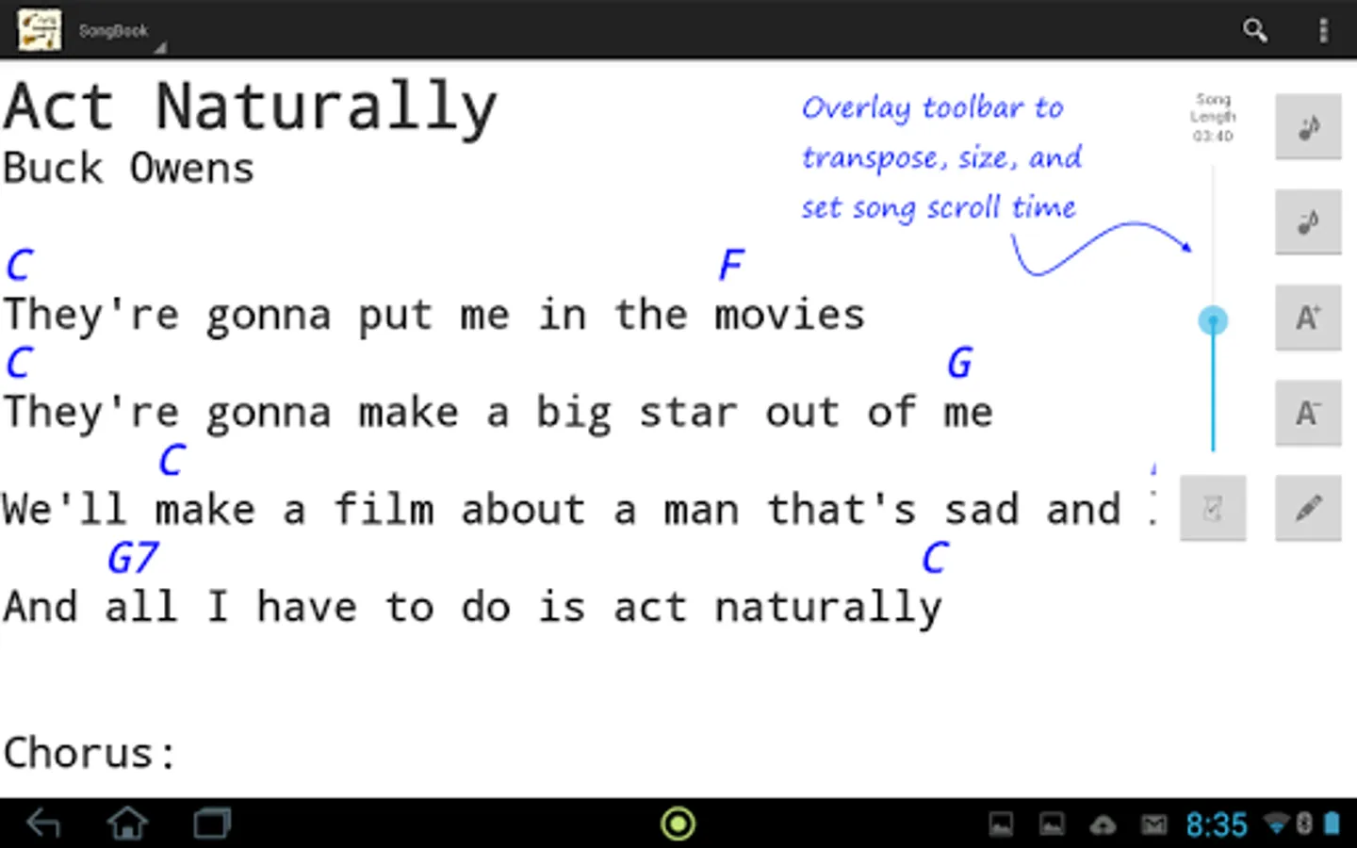Tap the Wi-Fi signal status icon
Viewport: 1357px width, 848px height.
[x=1275, y=824]
